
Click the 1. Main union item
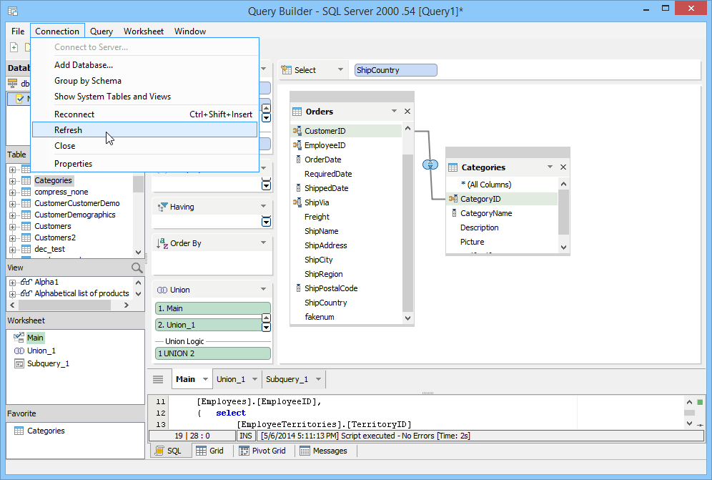(x=212, y=308)
